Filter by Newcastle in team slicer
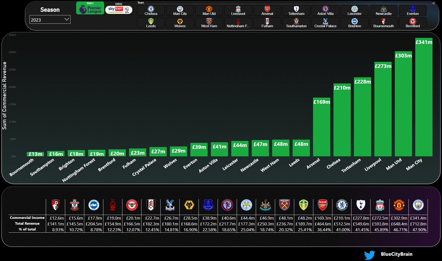442x261 pixels. (383, 10)
